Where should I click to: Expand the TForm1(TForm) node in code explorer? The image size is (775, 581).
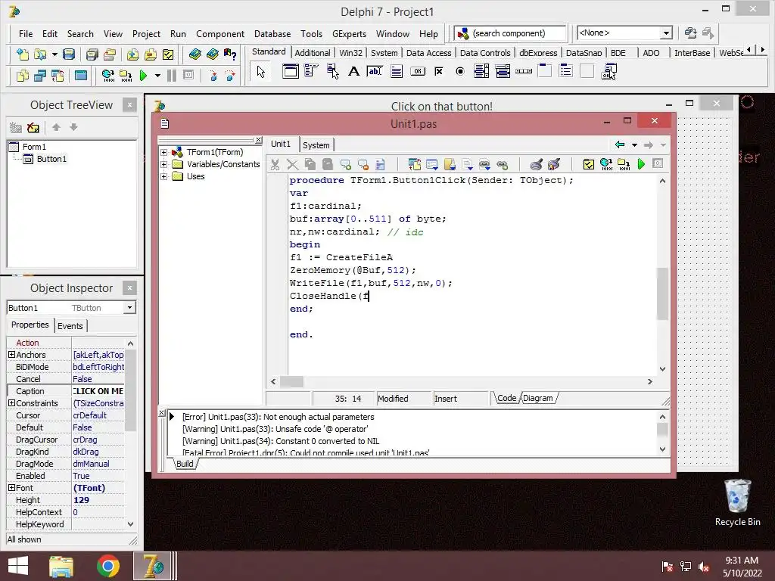tap(163, 152)
